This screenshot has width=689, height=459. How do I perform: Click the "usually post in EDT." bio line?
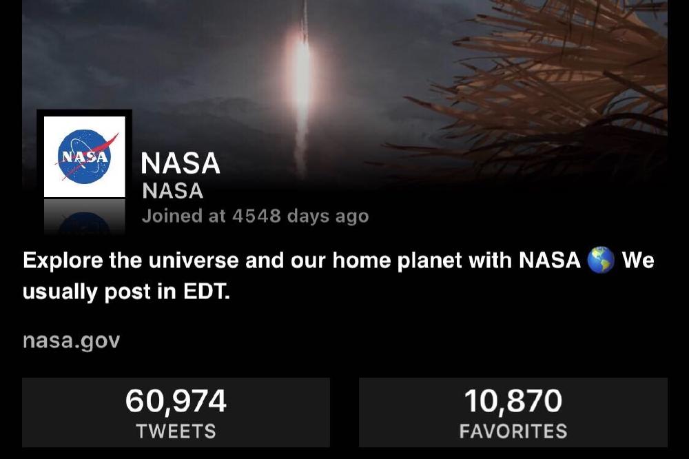pyautogui.click(x=126, y=291)
